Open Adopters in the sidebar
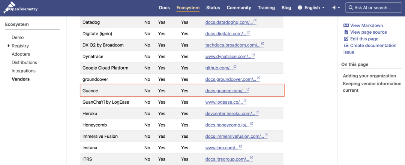 pos(21,54)
